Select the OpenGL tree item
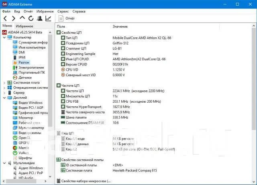Image resolution: width=257 pixels, height=185 pixels. pos(22,138)
